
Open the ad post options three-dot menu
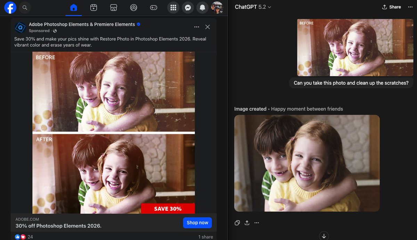pos(197,27)
